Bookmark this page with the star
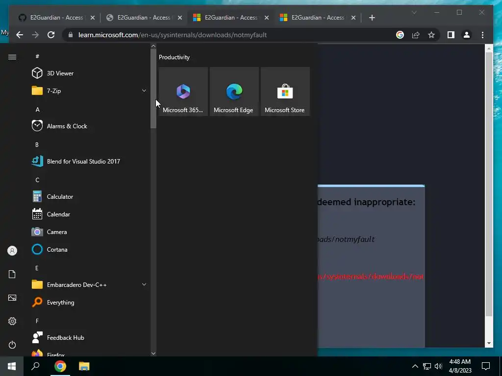This screenshot has width=502, height=376. pos(431,35)
